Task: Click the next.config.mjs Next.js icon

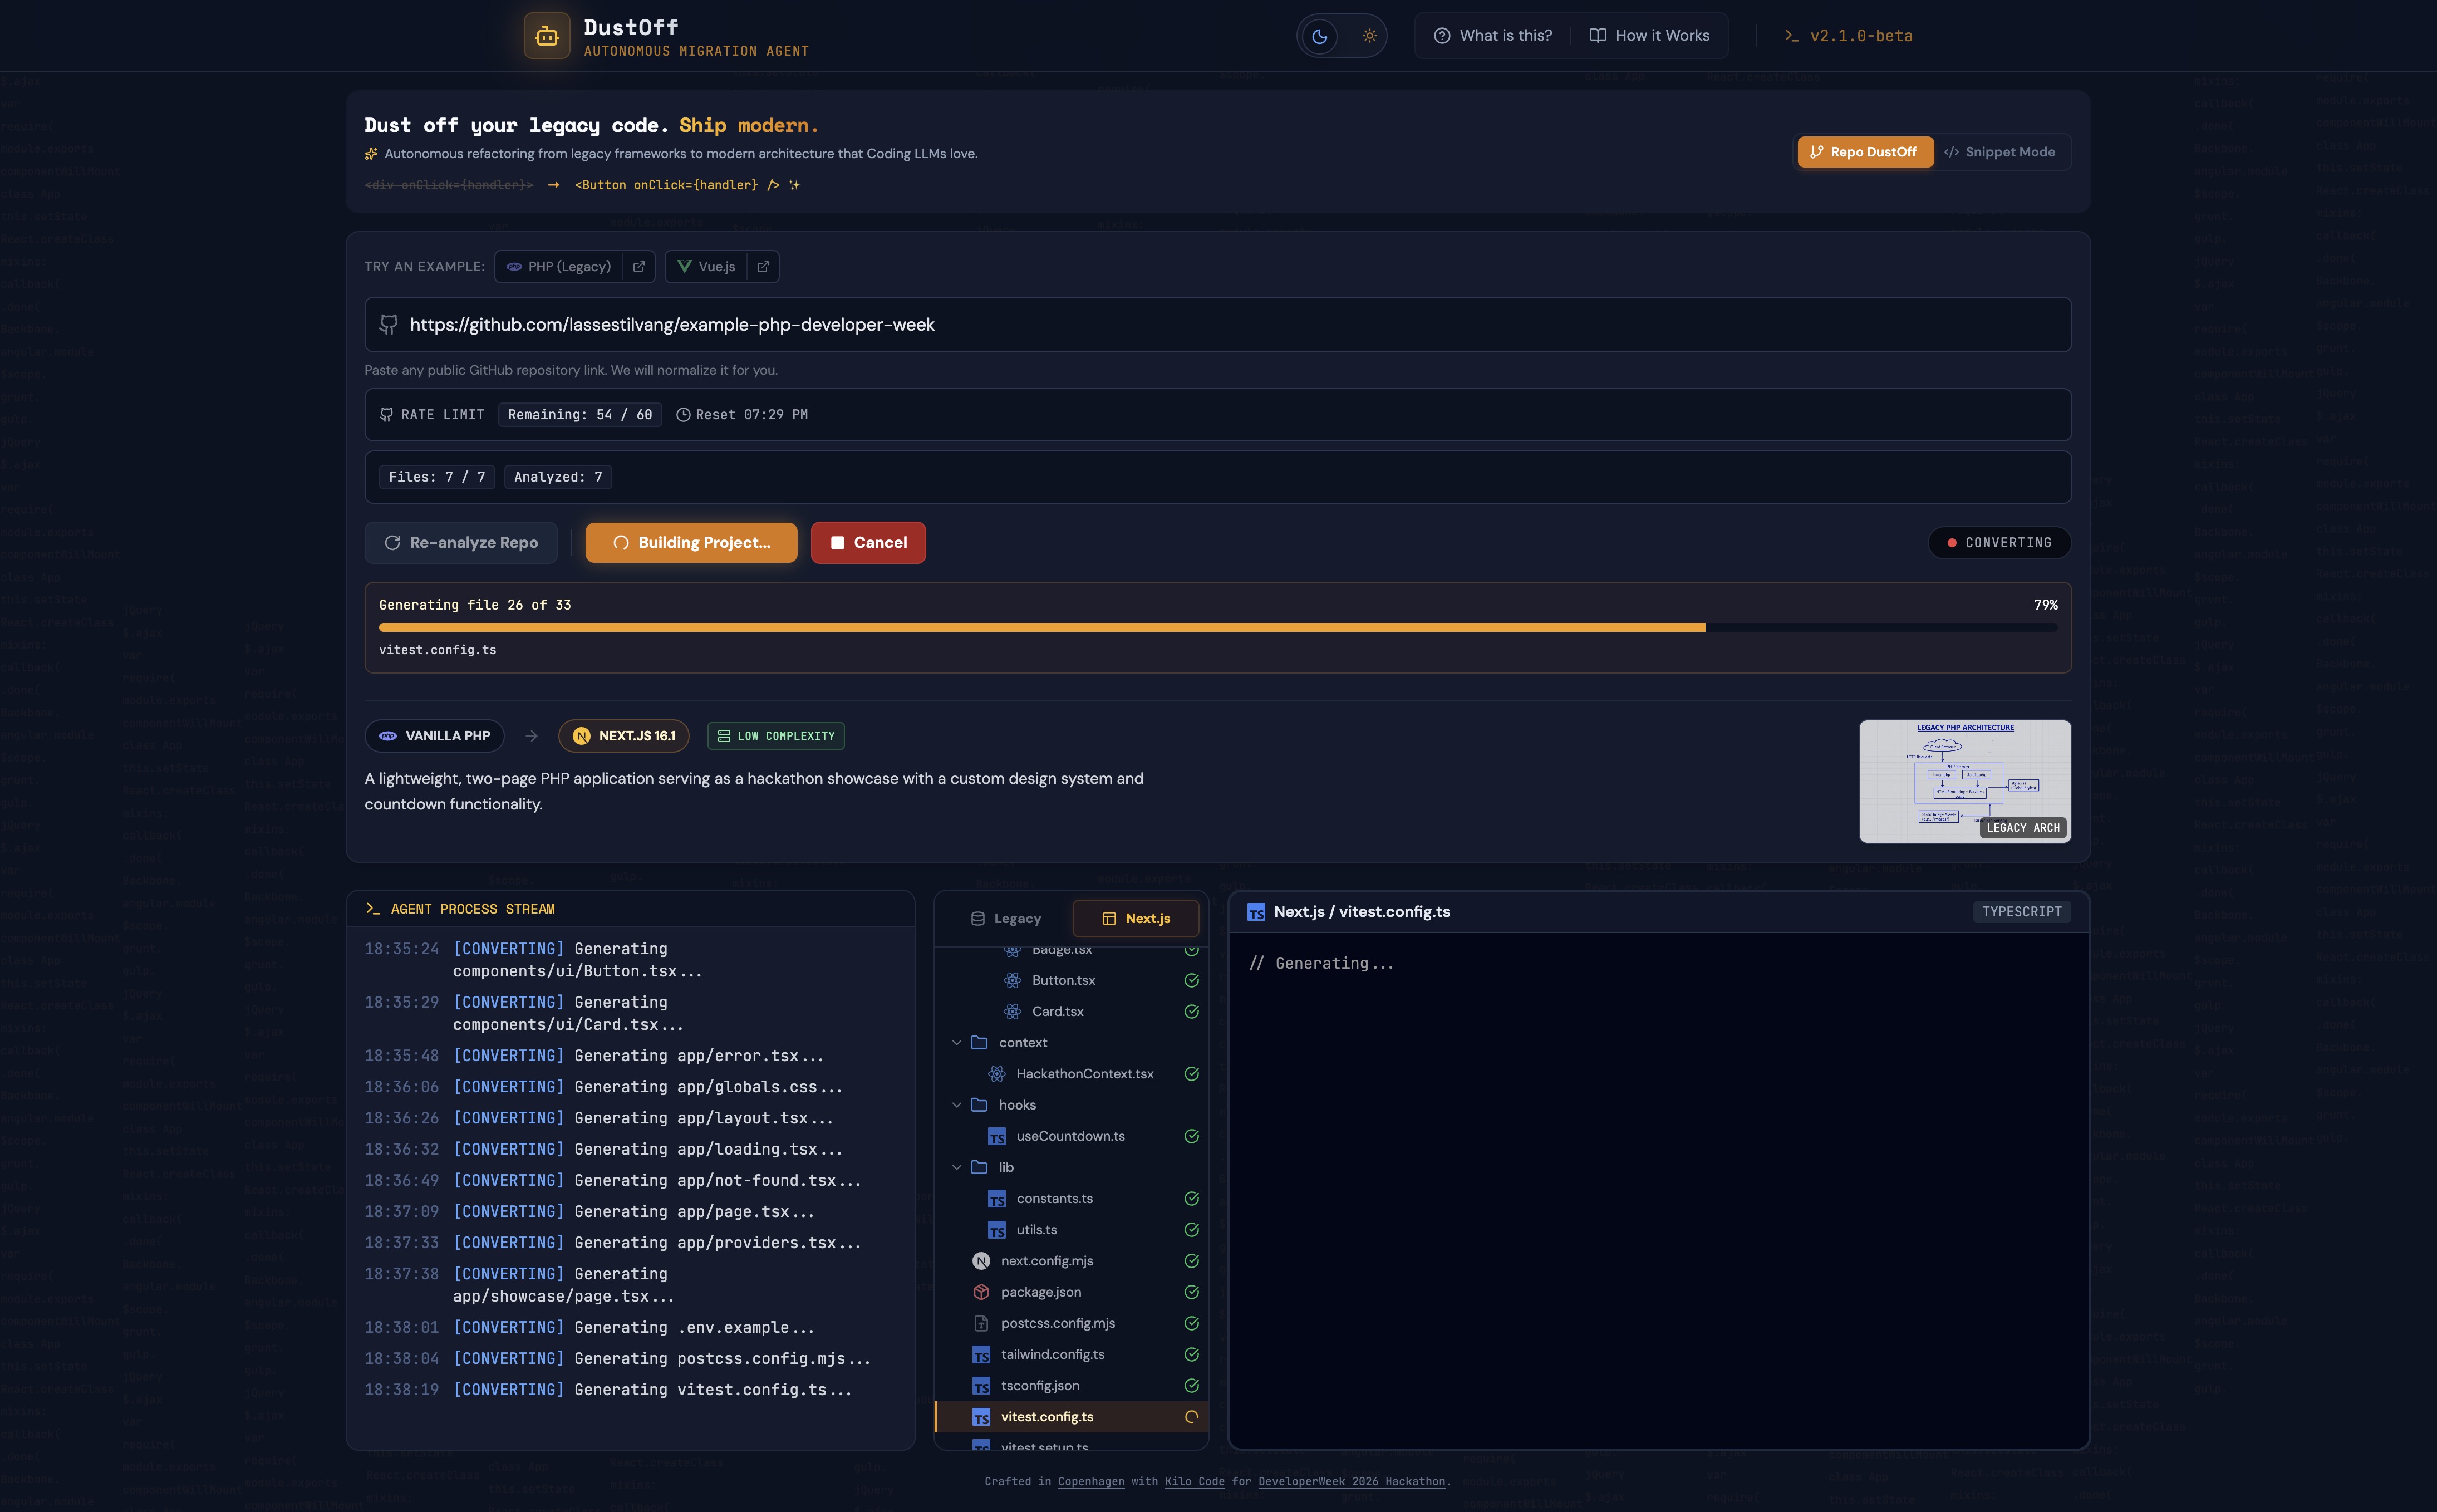Action: point(981,1261)
